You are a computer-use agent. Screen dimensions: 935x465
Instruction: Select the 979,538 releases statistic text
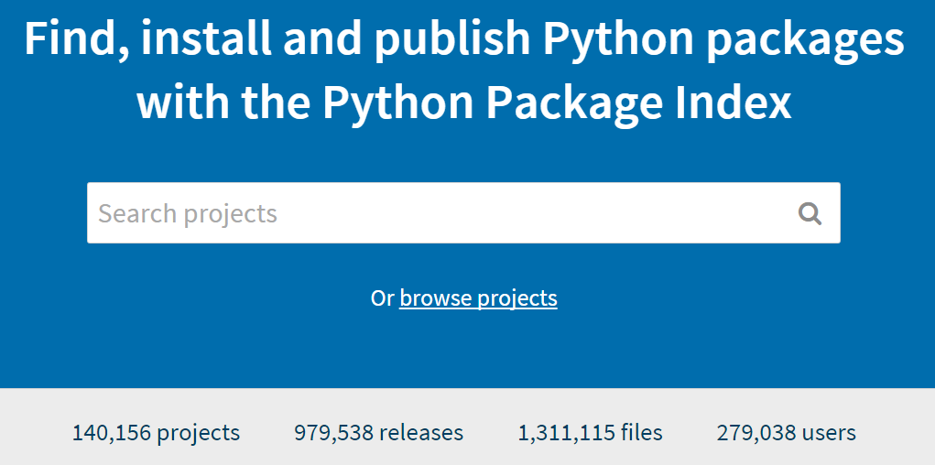click(x=378, y=433)
